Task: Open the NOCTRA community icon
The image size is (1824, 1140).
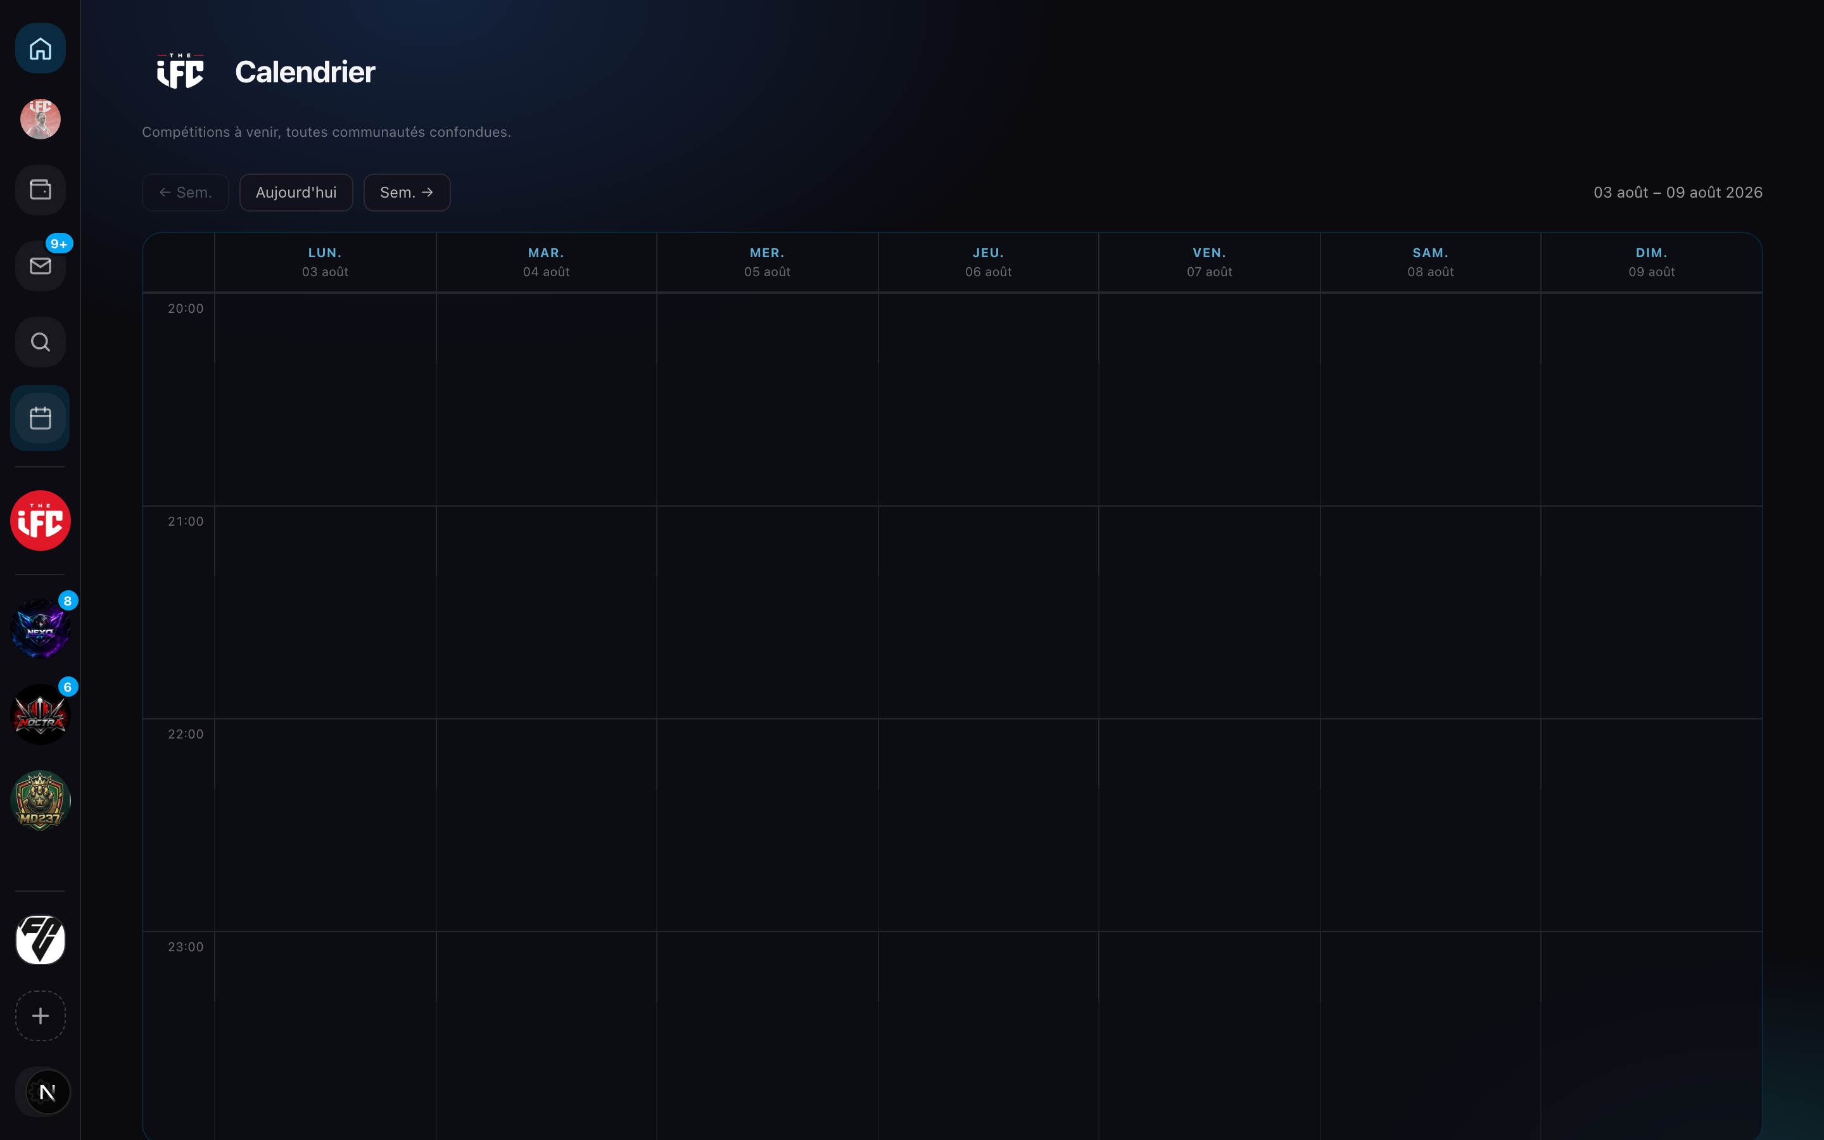Action: tap(41, 714)
